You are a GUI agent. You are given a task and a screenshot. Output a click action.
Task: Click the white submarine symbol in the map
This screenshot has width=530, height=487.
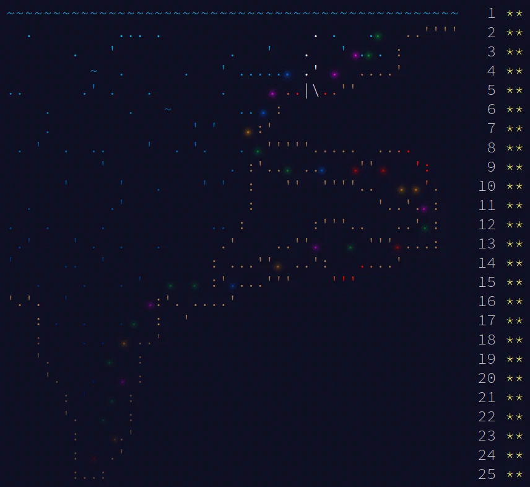311,90
